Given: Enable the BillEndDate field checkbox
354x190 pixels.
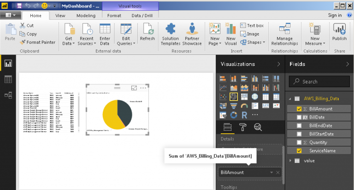Looking at the screenshot, I should click(x=300, y=125).
